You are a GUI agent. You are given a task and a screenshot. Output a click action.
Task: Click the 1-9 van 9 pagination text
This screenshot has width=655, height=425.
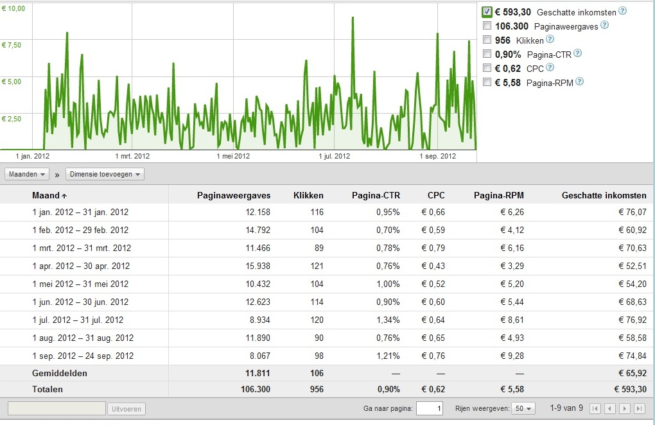coord(566,408)
